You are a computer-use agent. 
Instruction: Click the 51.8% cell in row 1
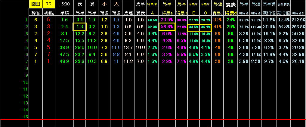269,20
